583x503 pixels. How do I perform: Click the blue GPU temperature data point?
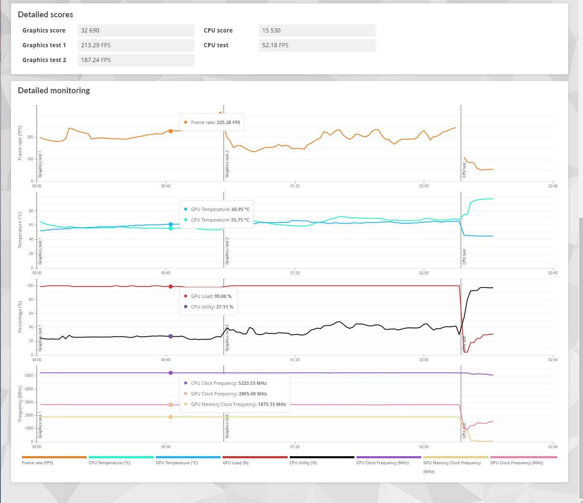click(171, 224)
